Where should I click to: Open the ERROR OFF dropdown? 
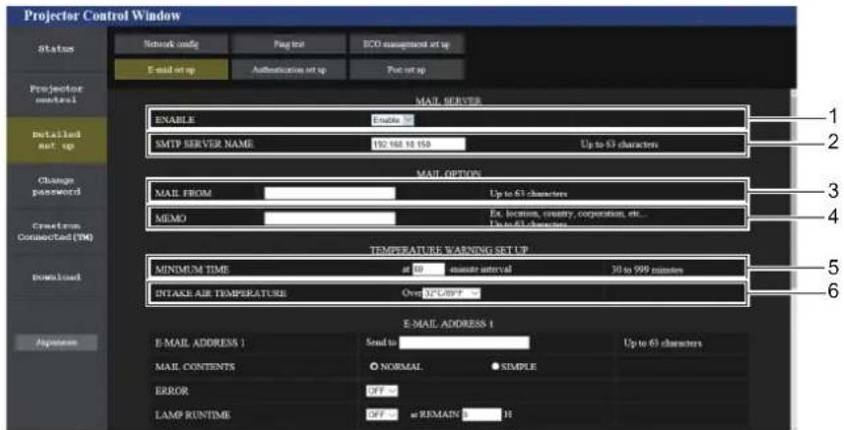(x=382, y=391)
